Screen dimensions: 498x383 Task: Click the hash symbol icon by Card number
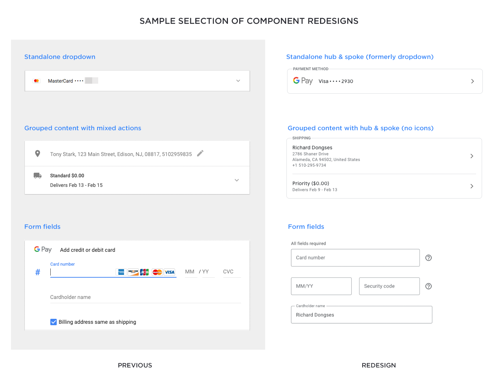[38, 272]
